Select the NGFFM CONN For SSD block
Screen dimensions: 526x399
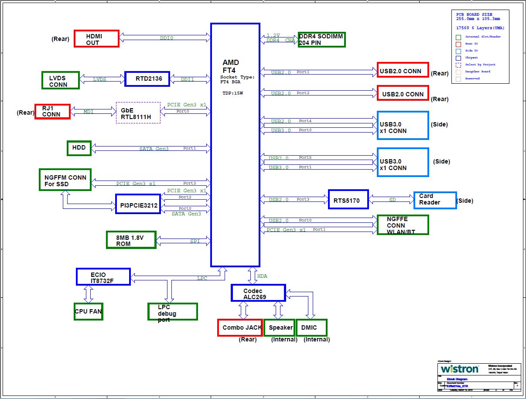[65, 180]
